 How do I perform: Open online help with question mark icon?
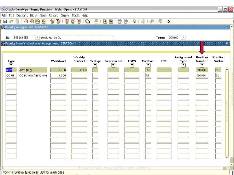tap(160, 21)
